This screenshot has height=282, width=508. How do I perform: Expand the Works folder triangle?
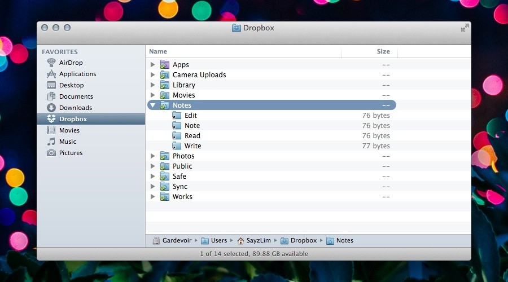[x=153, y=197]
